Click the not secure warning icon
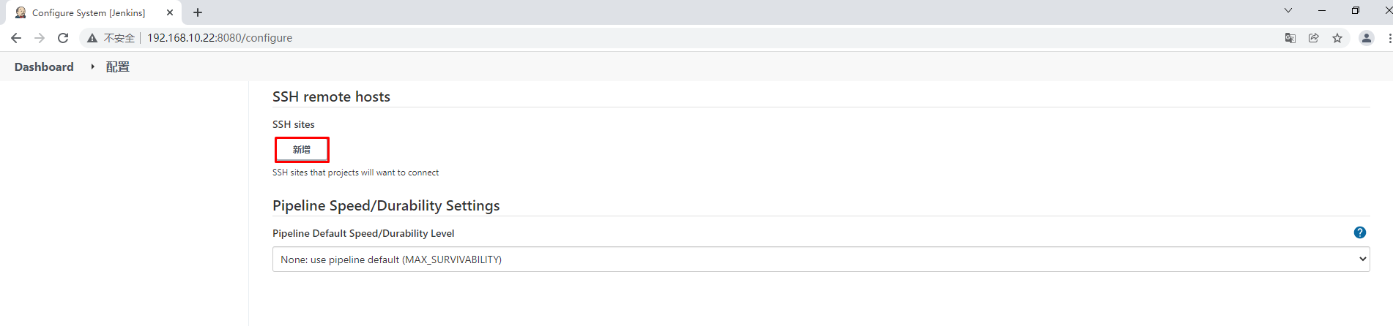This screenshot has height=326, width=1393. 92,38
